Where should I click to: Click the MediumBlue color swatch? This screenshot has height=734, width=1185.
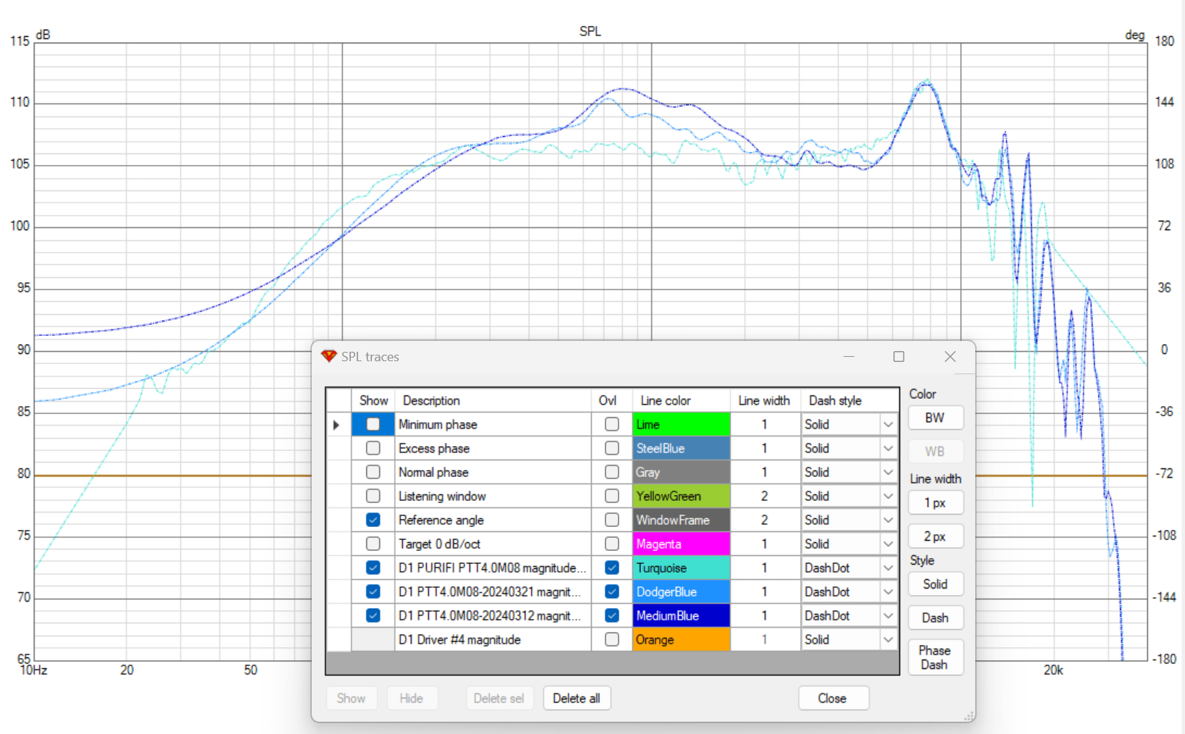(681, 615)
